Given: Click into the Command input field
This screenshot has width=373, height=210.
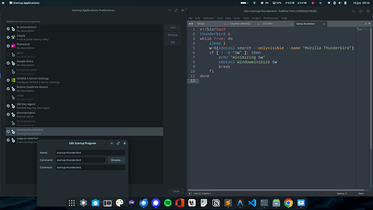Looking at the screenshot, I should click(81, 160).
